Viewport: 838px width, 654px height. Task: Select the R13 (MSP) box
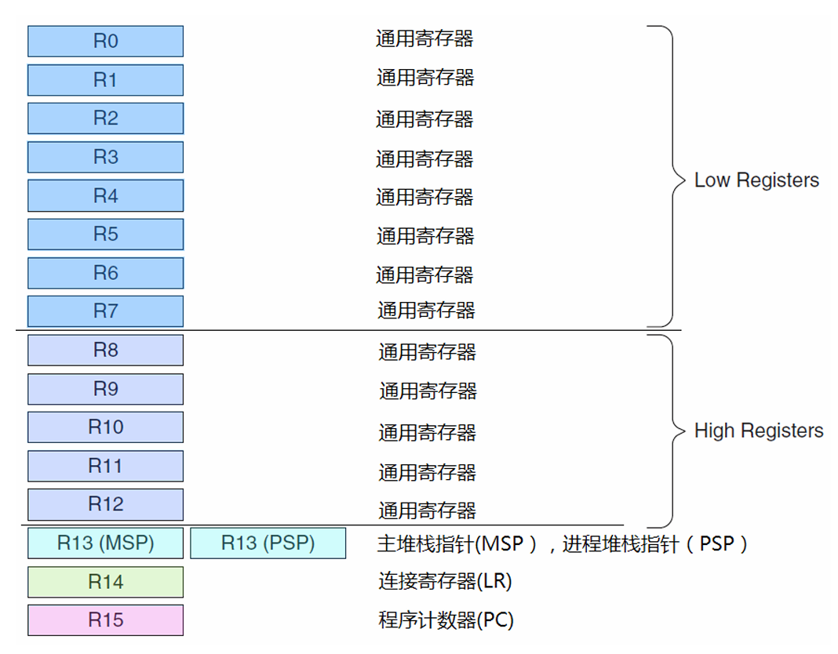tap(105, 543)
